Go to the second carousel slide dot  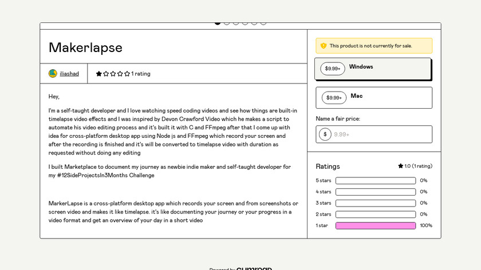[x=227, y=23]
